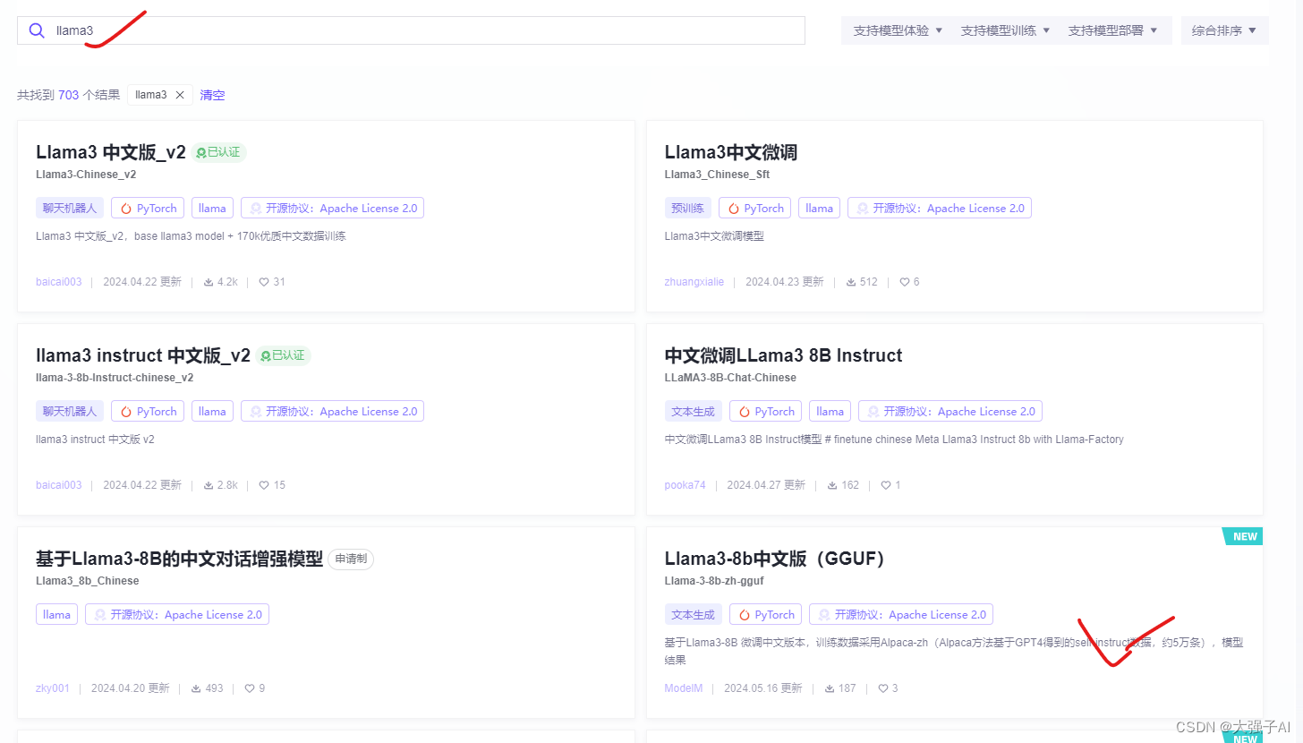Remove the llama3 filter tag
This screenshot has width=1303, height=743.
[179, 94]
